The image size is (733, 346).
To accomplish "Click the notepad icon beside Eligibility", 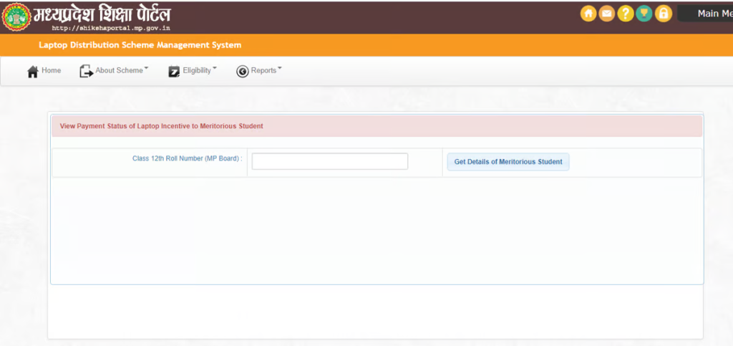I will tap(174, 71).
